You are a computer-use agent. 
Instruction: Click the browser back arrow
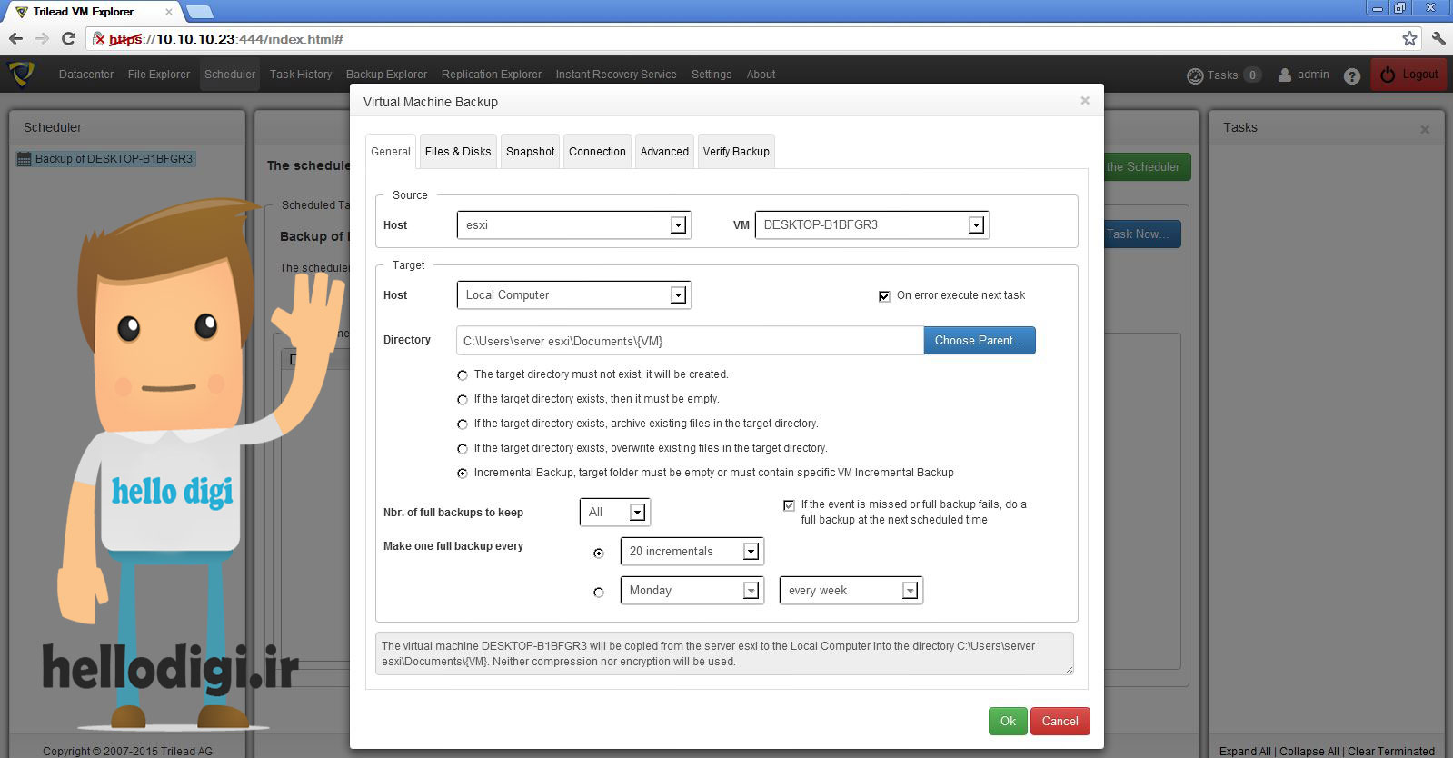[15, 38]
